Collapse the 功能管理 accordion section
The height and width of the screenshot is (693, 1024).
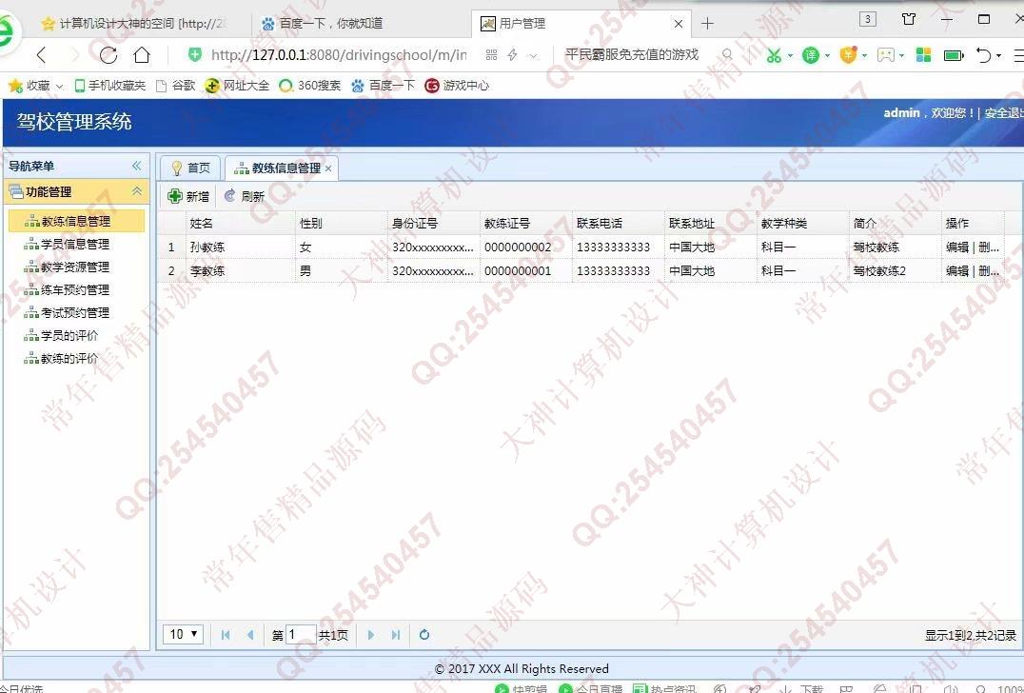coord(136,191)
